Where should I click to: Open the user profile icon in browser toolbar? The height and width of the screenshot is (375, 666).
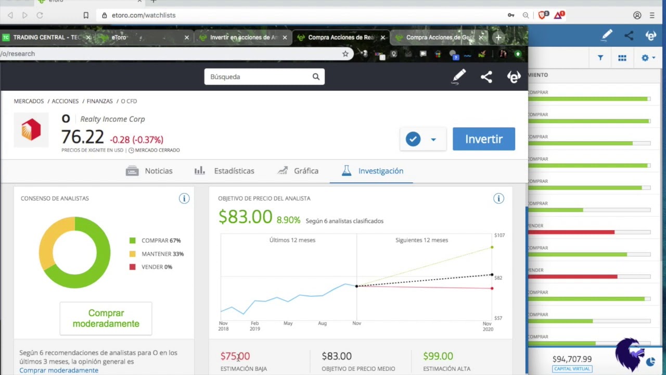pos(637,15)
